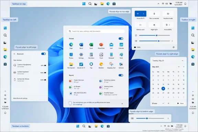The image size is (198, 132).
Task: Dismiss the privacy banner in Start menu
Action: (x=122, y=103)
